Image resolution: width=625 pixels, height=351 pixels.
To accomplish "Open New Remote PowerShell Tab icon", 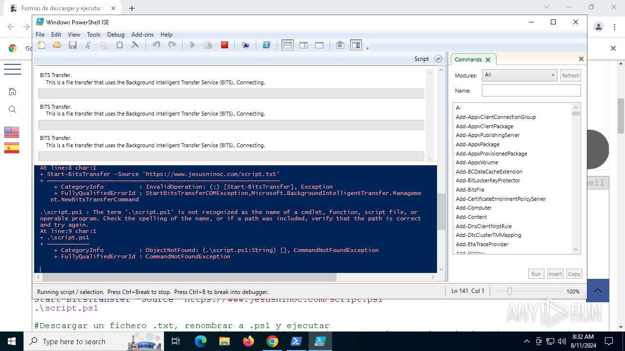I will (x=246, y=45).
